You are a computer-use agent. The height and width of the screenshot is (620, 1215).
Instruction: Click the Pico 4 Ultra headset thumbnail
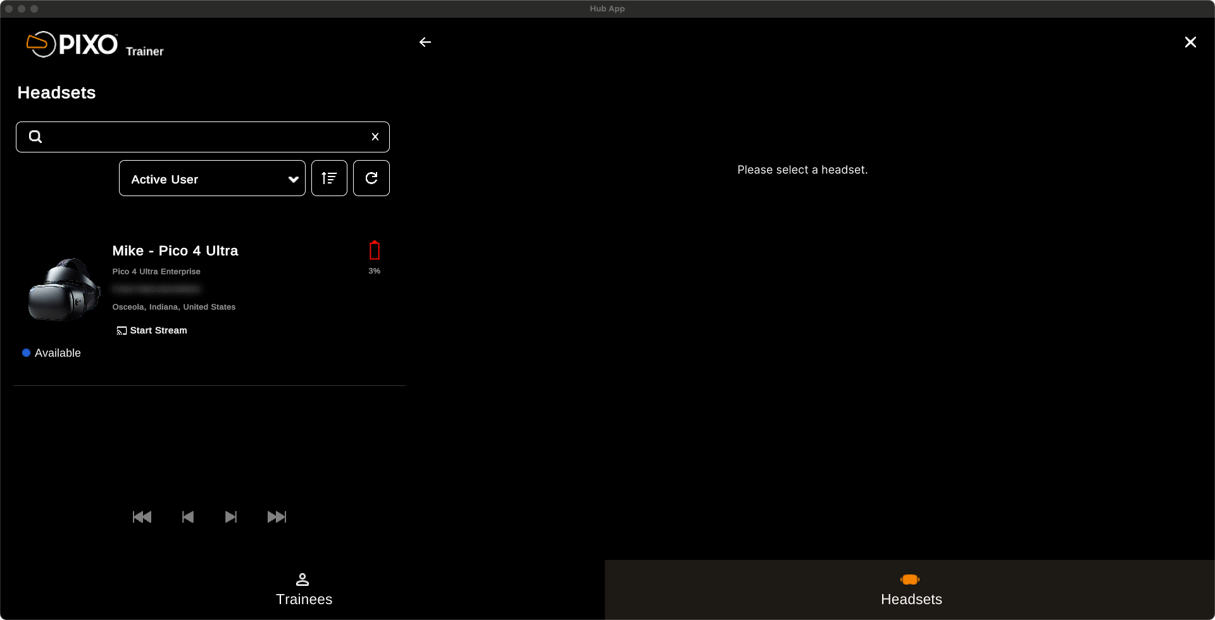(x=64, y=289)
